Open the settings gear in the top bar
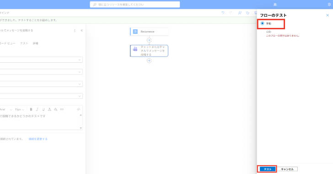333x174 pixels. (x=329, y=5)
